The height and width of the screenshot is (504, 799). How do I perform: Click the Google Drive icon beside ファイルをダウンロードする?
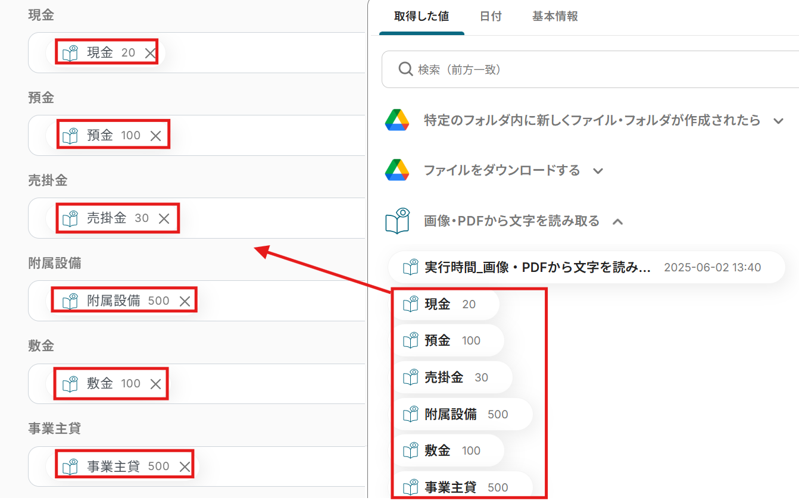397,171
